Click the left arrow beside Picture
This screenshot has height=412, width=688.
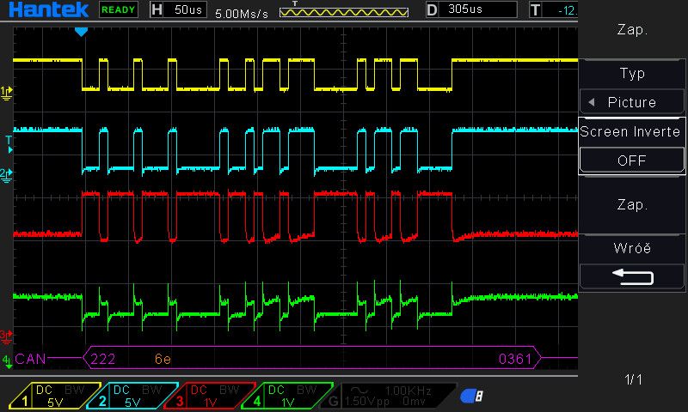[592, 102]
